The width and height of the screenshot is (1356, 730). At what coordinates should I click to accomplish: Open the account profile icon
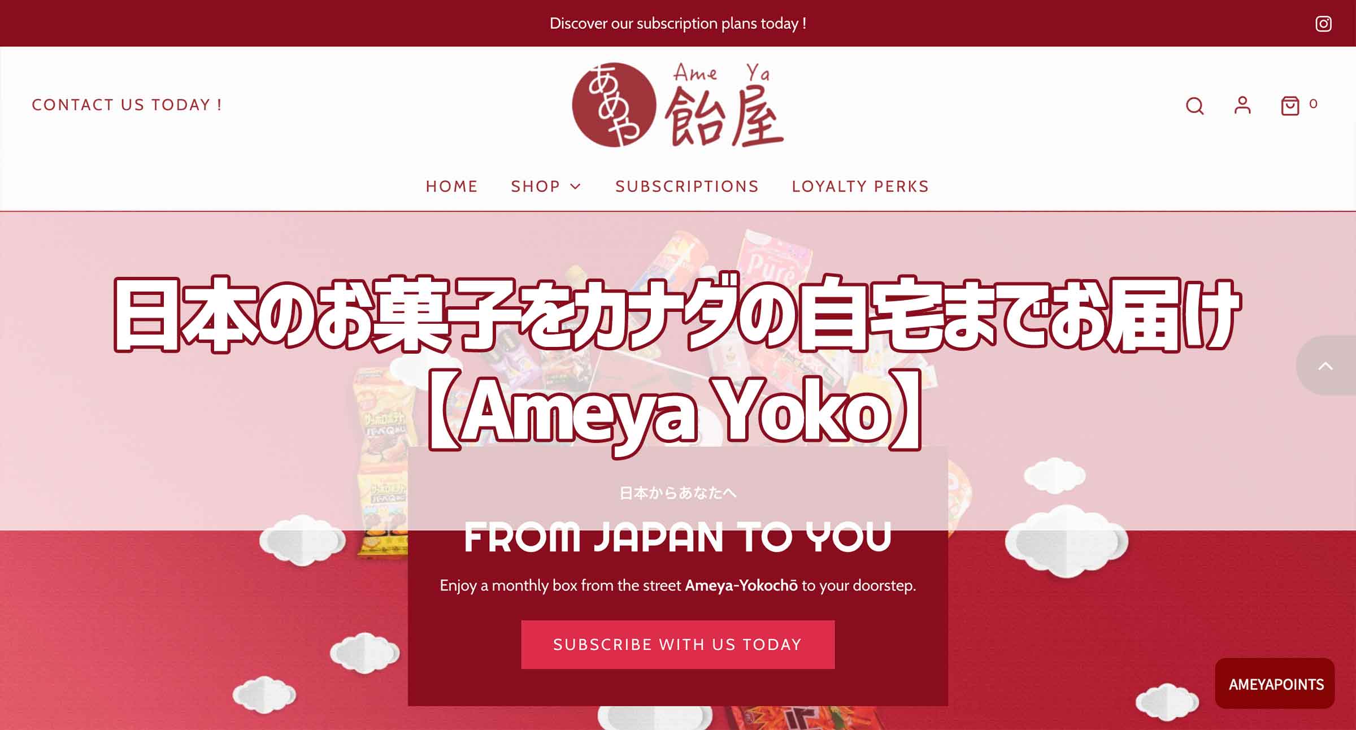point(1242,105)
